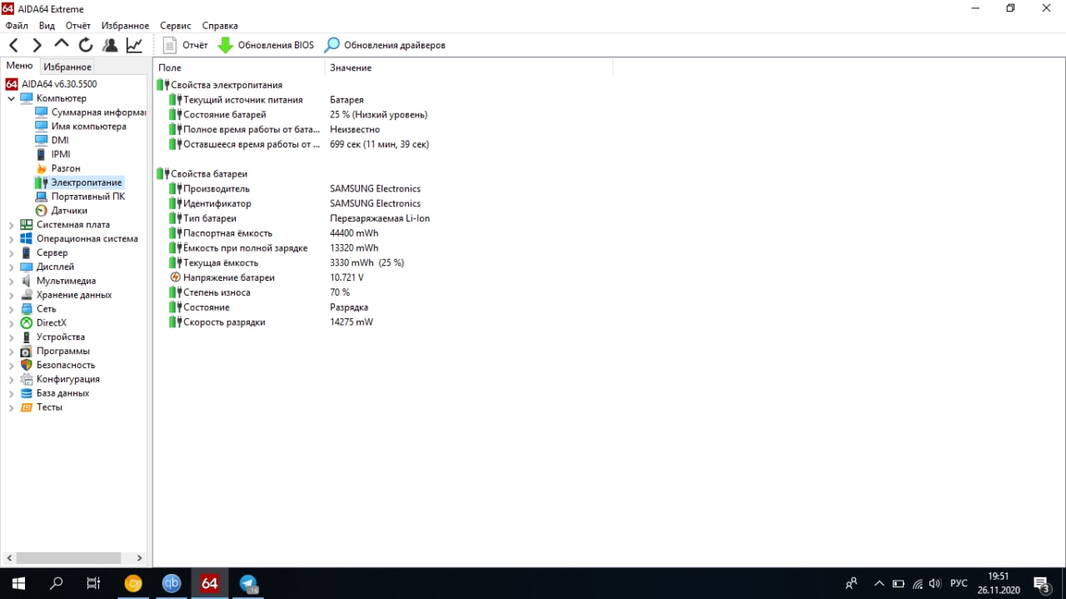The height and width of the screenshot is (599, 1066).
Task: Go forward with the right arrow toolbar icon
Action: (x=37, y=45)
